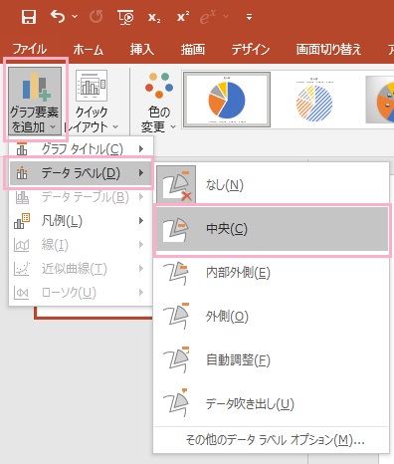Click the disabled データ テーブル(B) item
Screen dimensions: 394x464
(x=81, y=197)
